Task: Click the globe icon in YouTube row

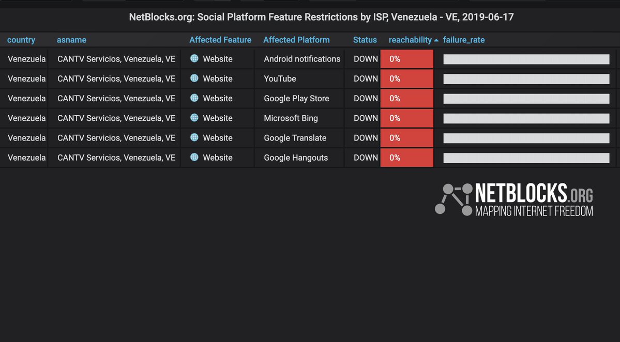Action: (x=194, y=78)
